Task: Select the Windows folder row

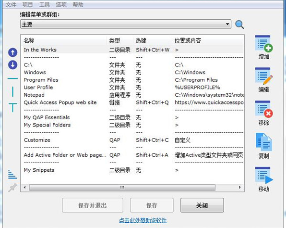Action: click(132, 72)
